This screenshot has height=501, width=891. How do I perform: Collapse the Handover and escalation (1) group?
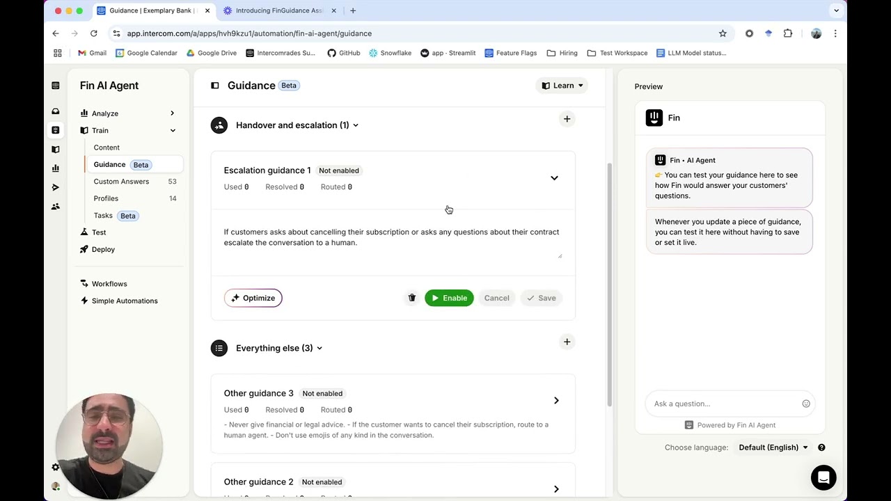tap(355, 125)
